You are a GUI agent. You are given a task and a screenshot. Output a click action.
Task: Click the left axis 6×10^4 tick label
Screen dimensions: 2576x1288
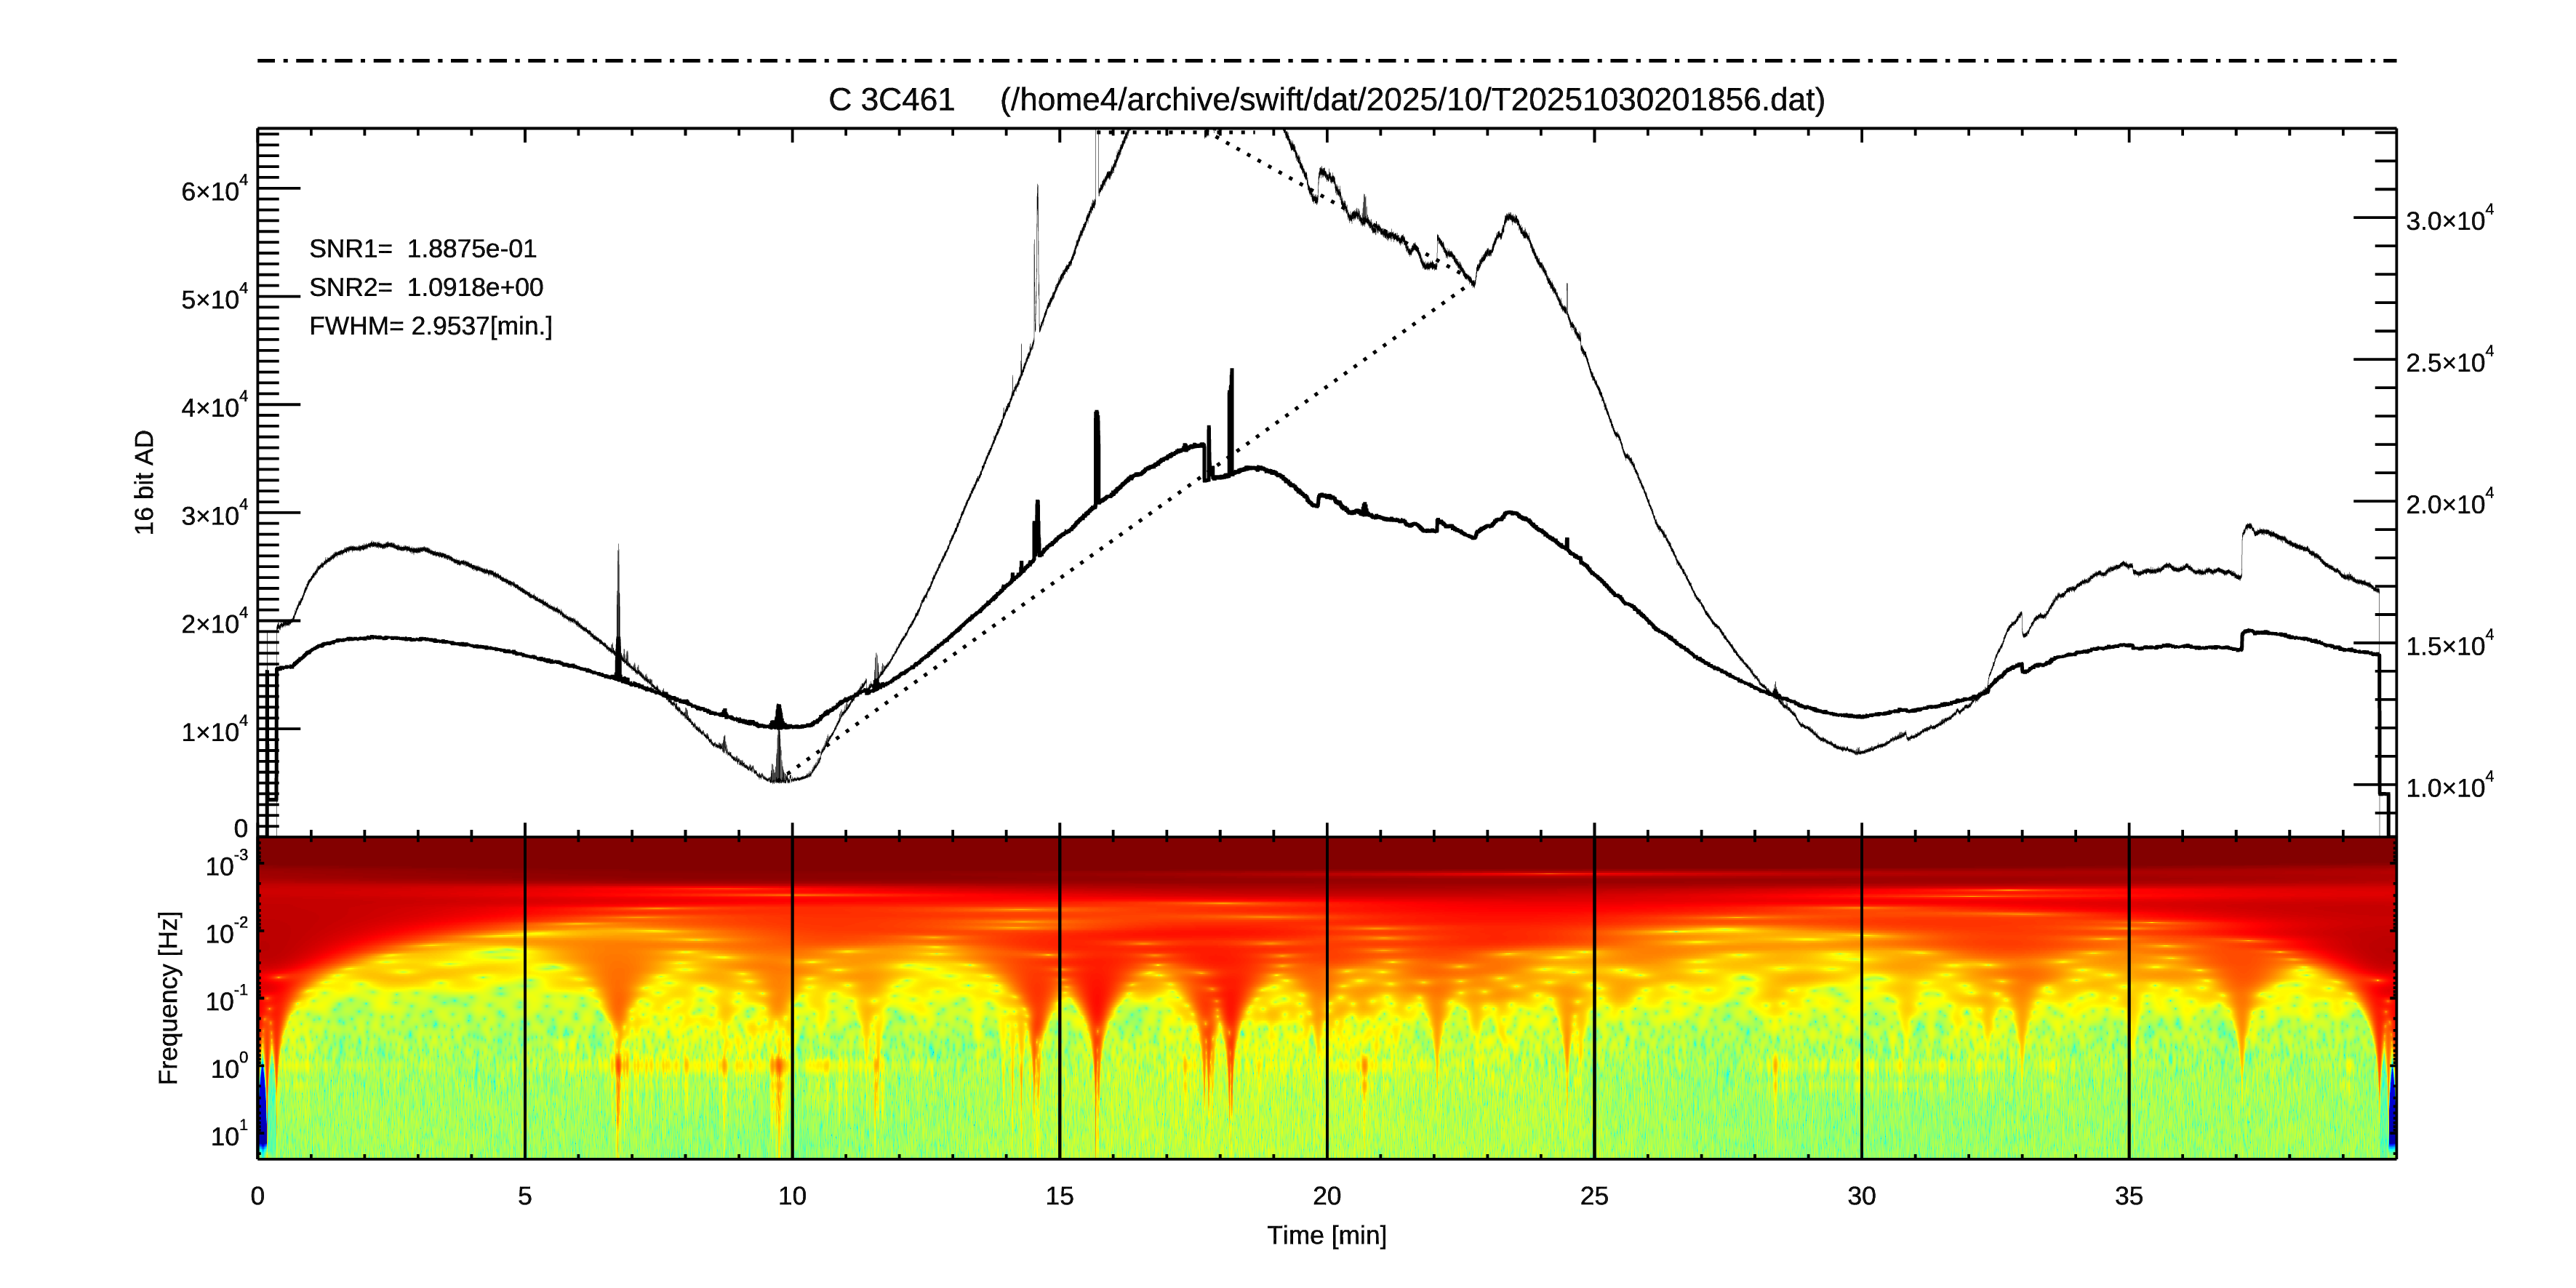coord(214,190)
